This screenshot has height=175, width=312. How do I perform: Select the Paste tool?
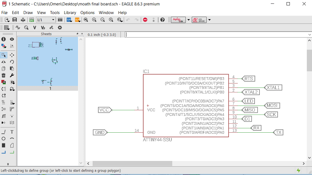12,69
